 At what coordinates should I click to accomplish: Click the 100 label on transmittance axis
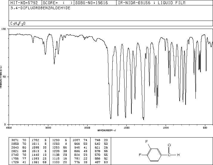[4, 29]
